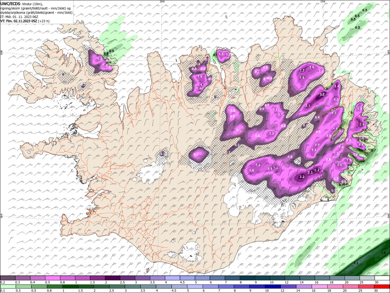Pick the crimson 25 swatch in the lower legend row
This screenshot has height=293, width=390.
click(366, 287)
